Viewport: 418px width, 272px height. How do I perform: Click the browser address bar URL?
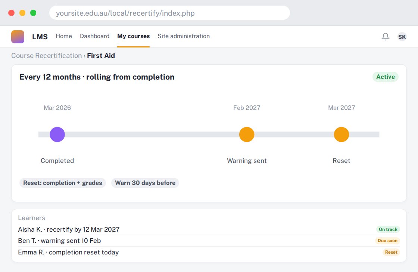[169, 13]
